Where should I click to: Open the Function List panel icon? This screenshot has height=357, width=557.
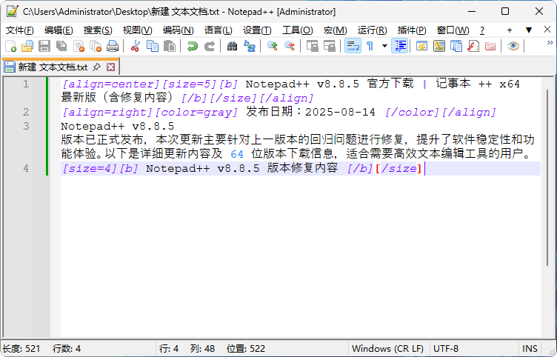(x=473, y=46)
